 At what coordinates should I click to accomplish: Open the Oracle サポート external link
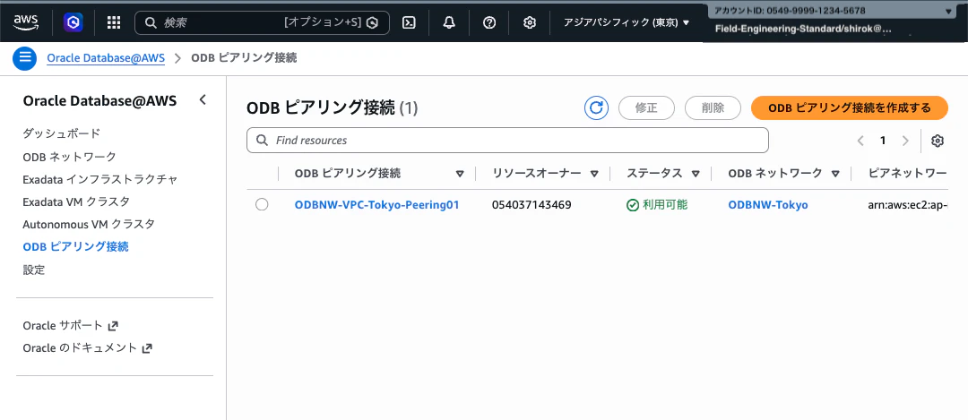point(70,325)
